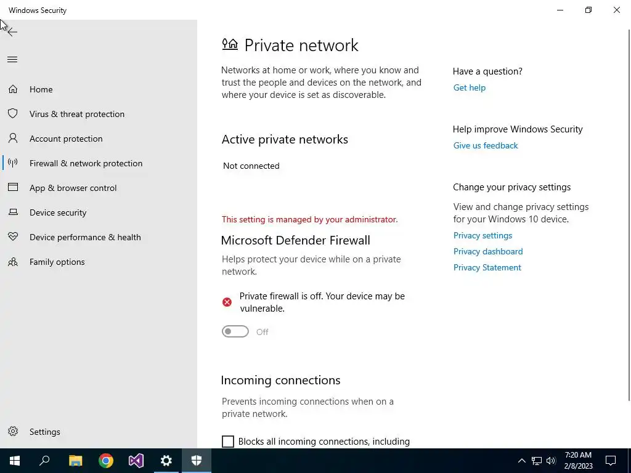The image size is (631, 473).
Task: Click the Family options people icon
Action: tap(13, 262)
